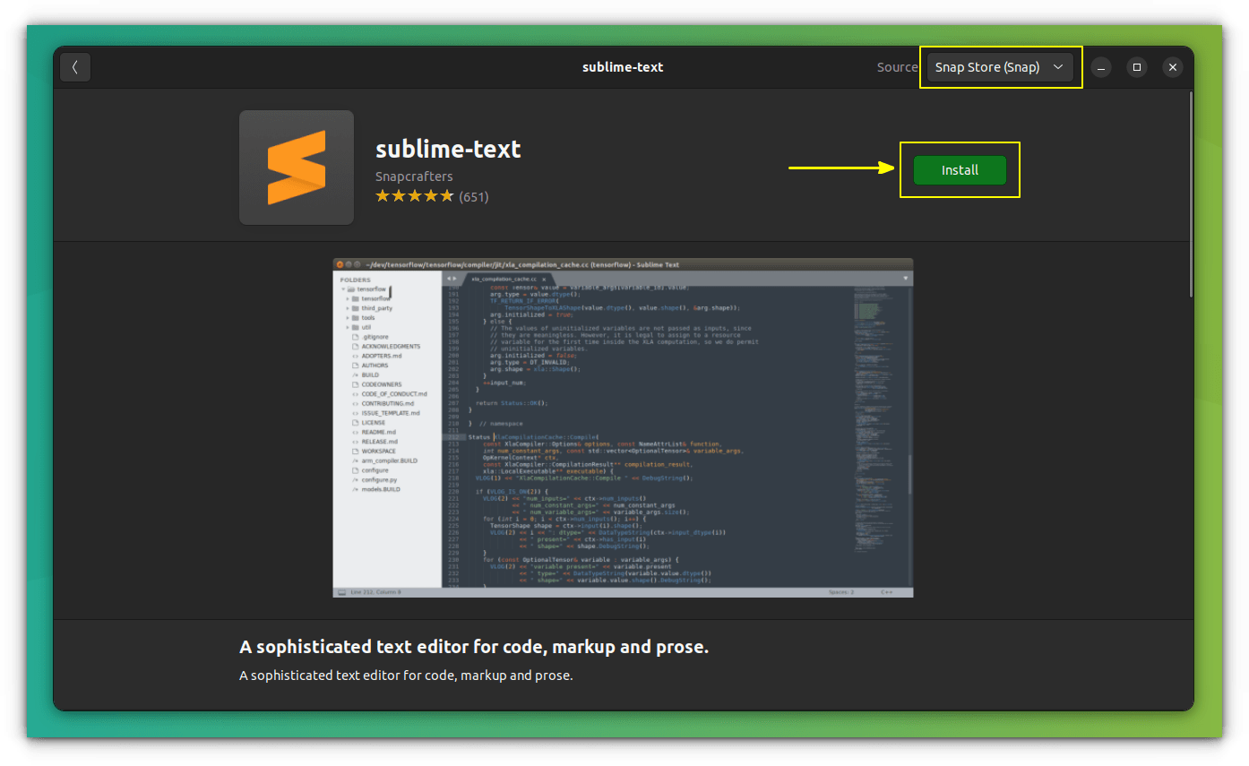Click the back arrow in the header bar
The height and width of the screenshot is (766, 1249).
tap(75, 66)
